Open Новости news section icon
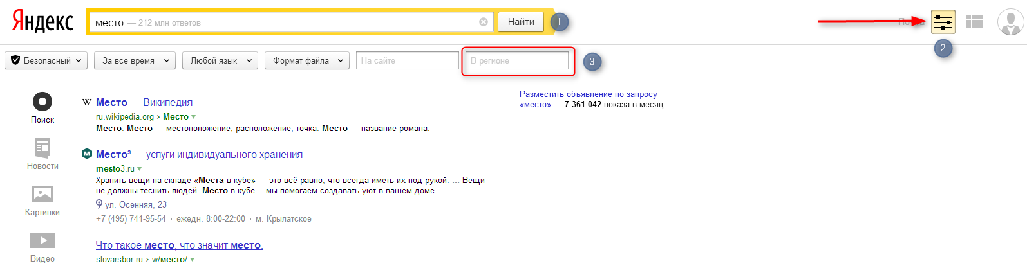This screenshot has height=266, width=1027. click(x=42, y=149)
